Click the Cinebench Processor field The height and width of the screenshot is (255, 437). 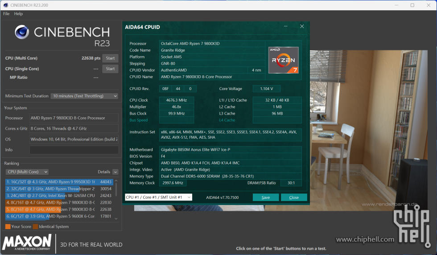click(74, 118)
